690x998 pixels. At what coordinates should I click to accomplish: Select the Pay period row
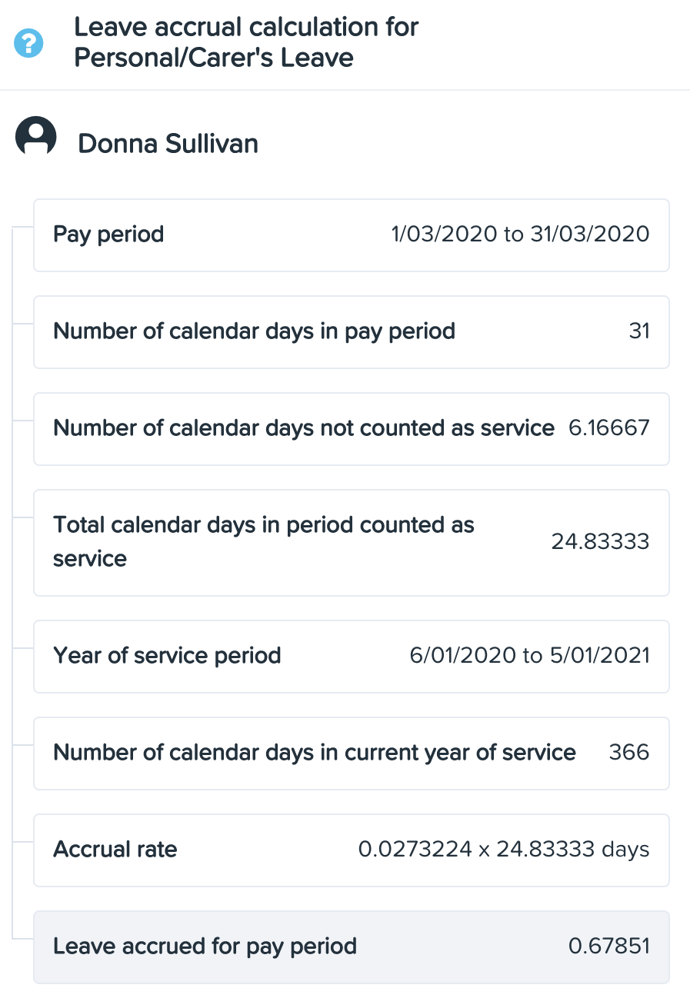(x=352, y=235)
